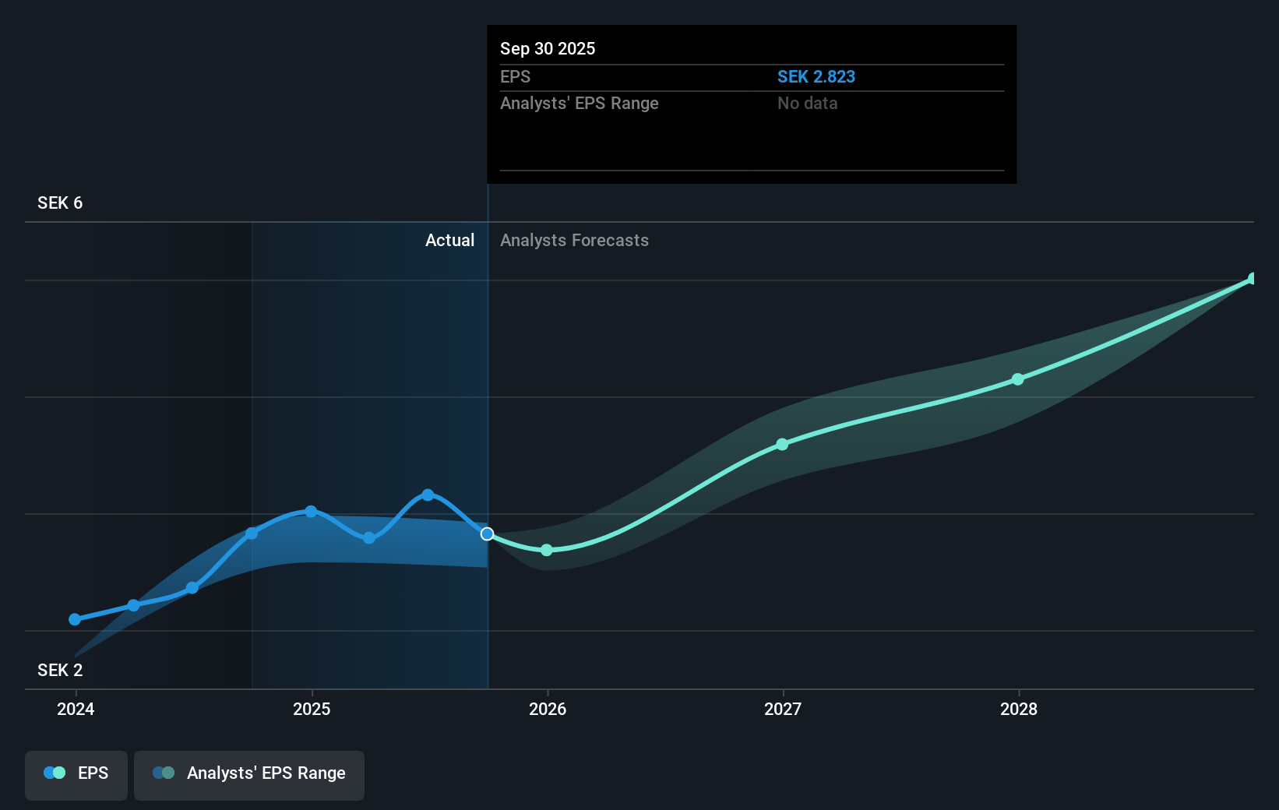
Task: Click the 2026 forecast EPS data point
Action: (x=547, y=550)
